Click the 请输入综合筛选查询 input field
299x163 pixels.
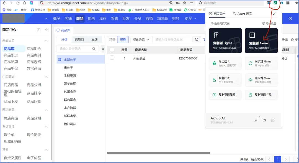tap(173, 40)
